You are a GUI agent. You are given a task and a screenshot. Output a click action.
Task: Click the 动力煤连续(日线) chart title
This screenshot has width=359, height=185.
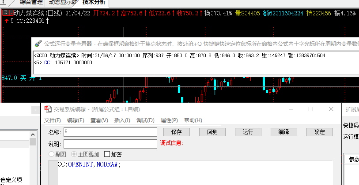[x=38, y=13]
